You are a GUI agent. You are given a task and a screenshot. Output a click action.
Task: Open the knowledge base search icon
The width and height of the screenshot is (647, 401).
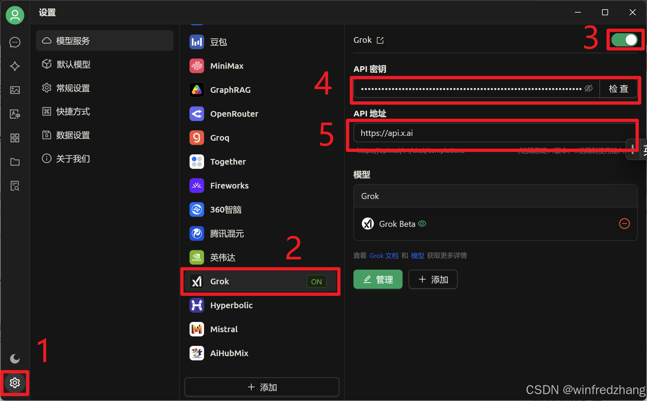[x=15, y=186]
